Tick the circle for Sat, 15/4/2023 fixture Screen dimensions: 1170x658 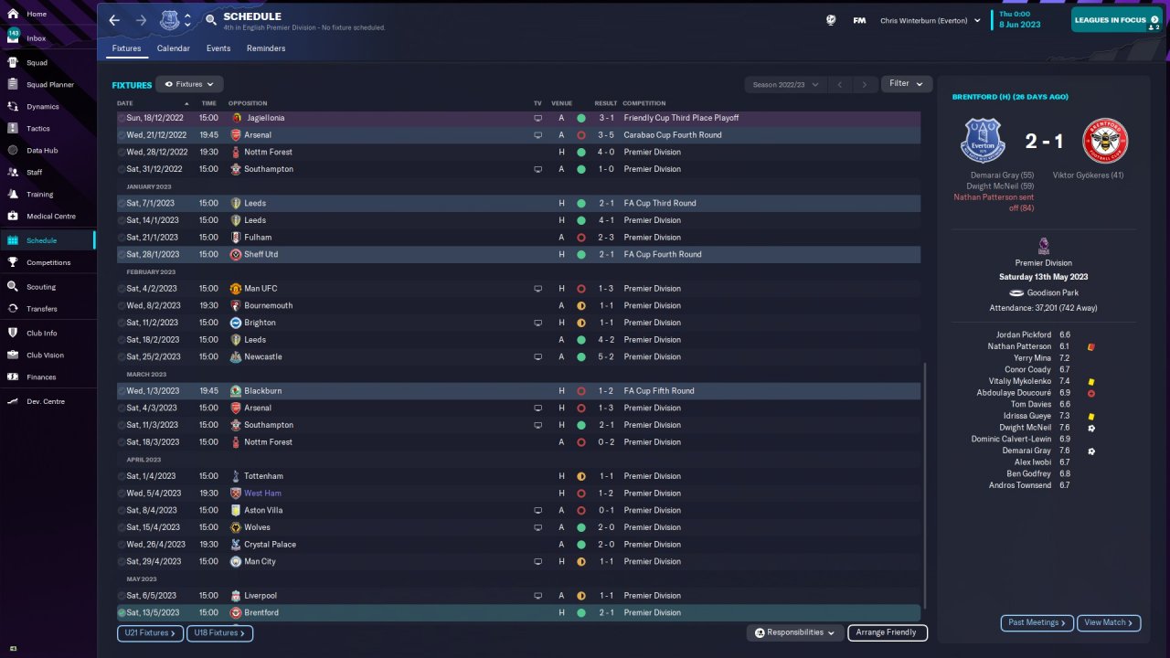122,527
